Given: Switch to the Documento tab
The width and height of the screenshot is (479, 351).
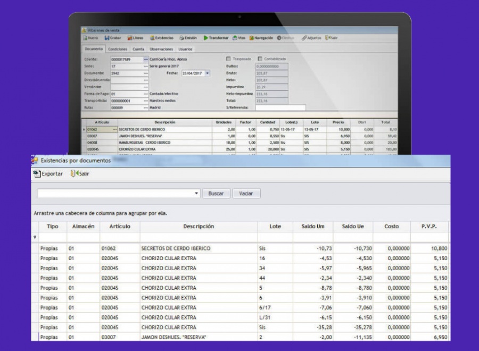Looking at the screenshot, I should 94,49.
